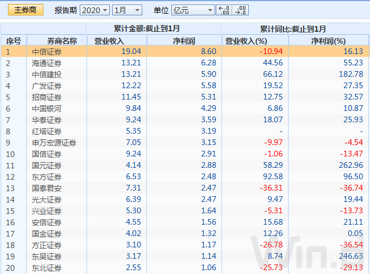
Task: Select the 兴业证券 row
Action: pos(184,210)
